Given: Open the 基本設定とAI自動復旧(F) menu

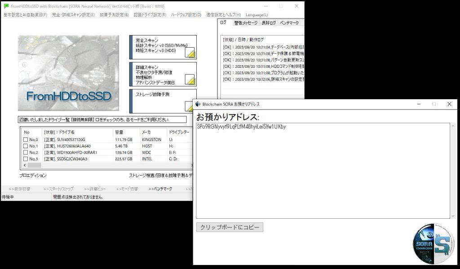Looking at the screenshot, I should point(25,15).
